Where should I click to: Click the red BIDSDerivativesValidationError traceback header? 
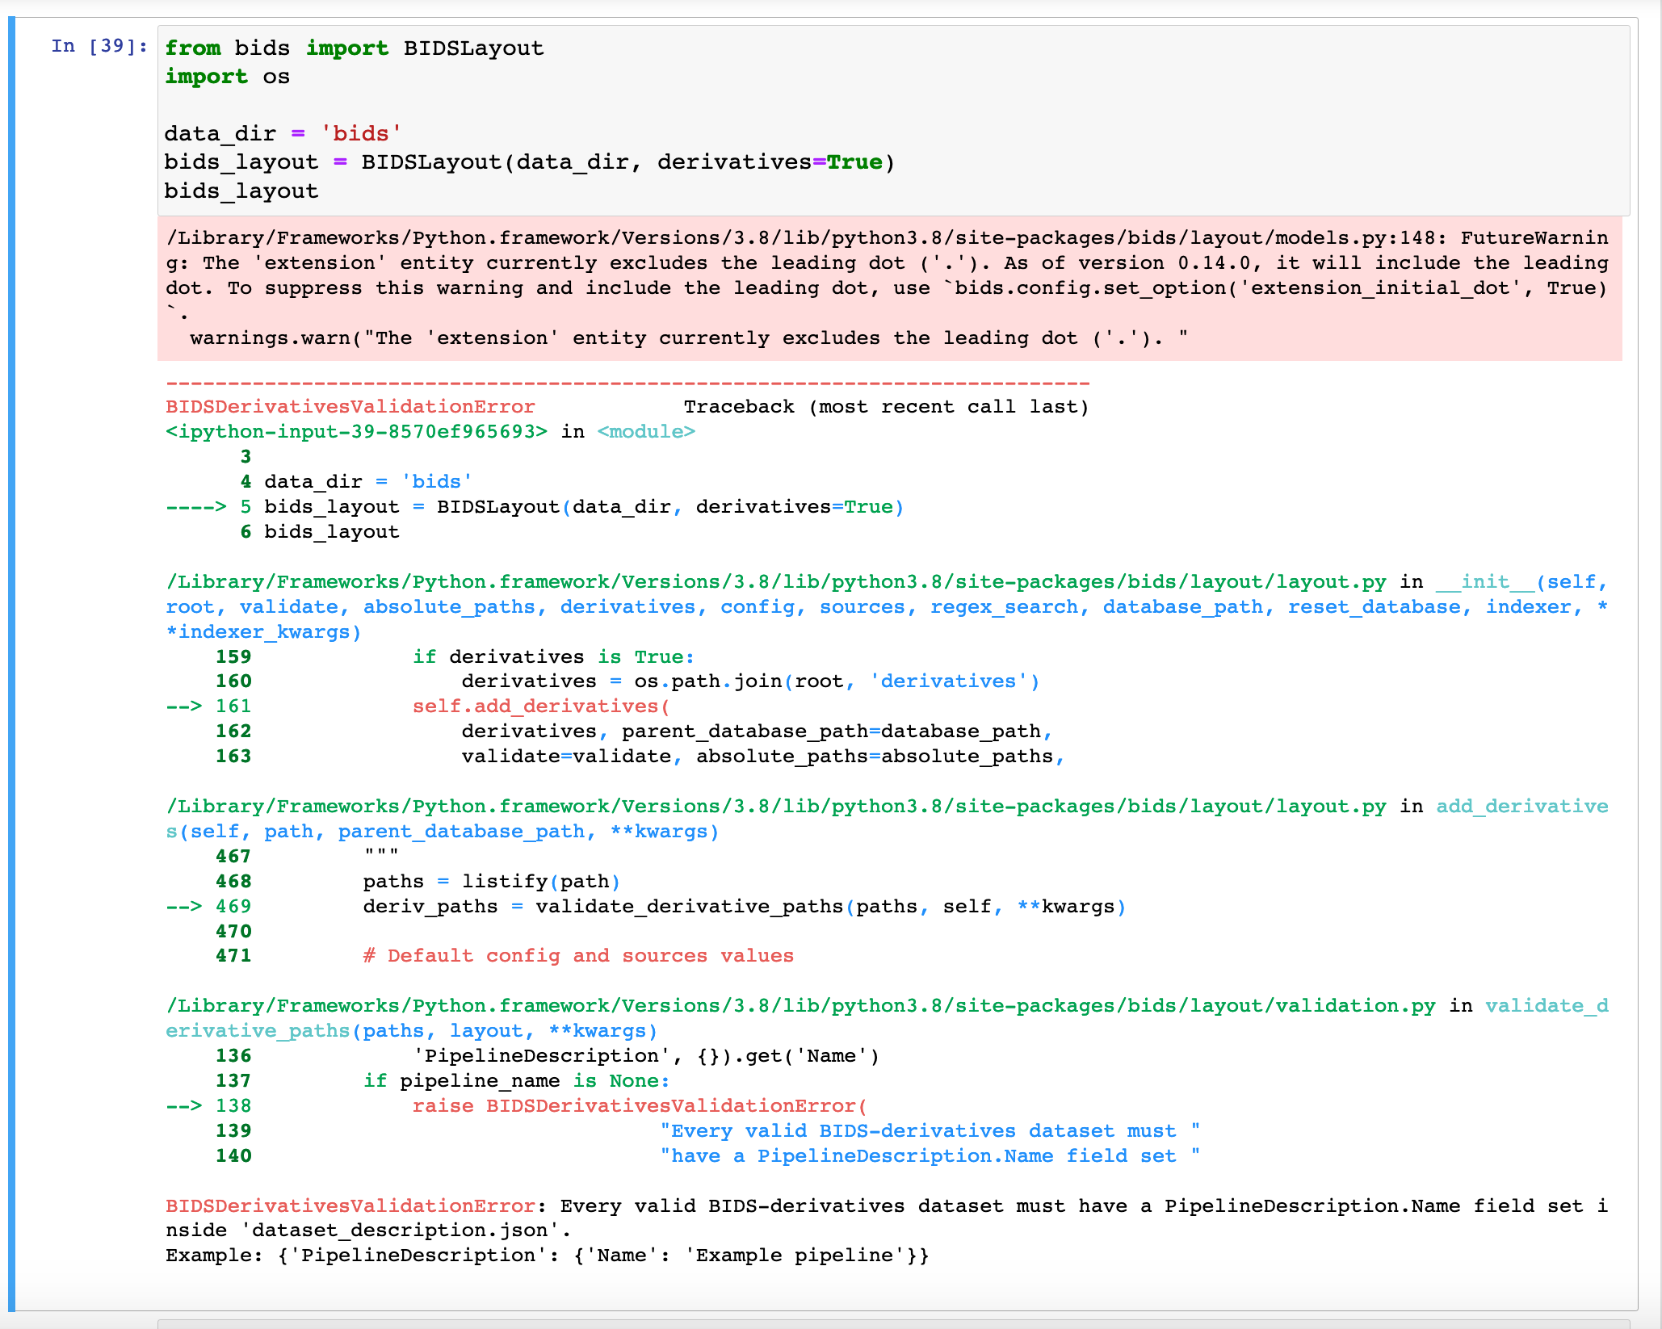(350, 407)
